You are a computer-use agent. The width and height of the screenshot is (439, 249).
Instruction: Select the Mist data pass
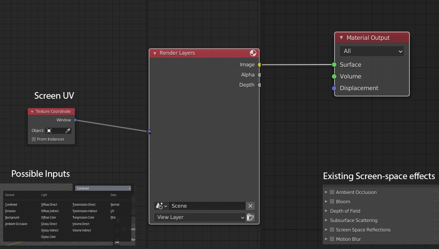coord(113,218)
